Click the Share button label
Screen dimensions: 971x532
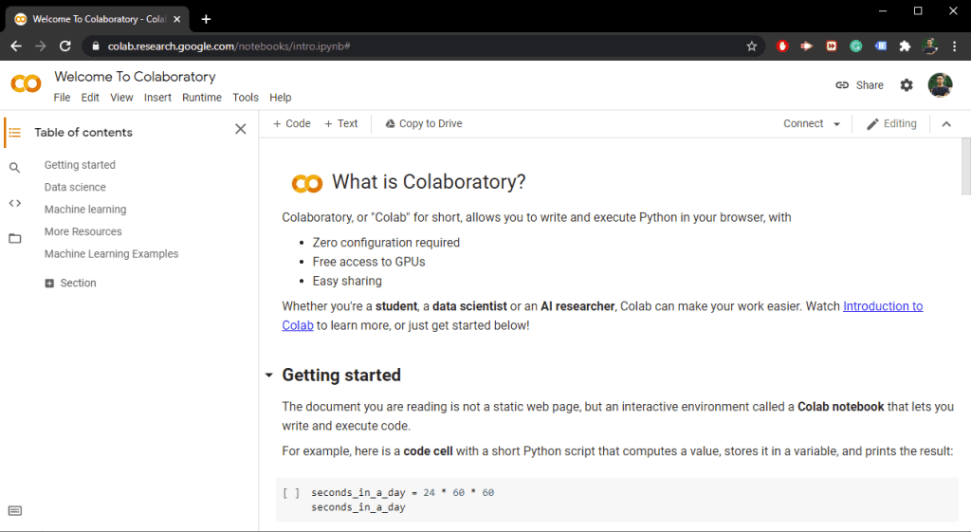click(870, 84)
